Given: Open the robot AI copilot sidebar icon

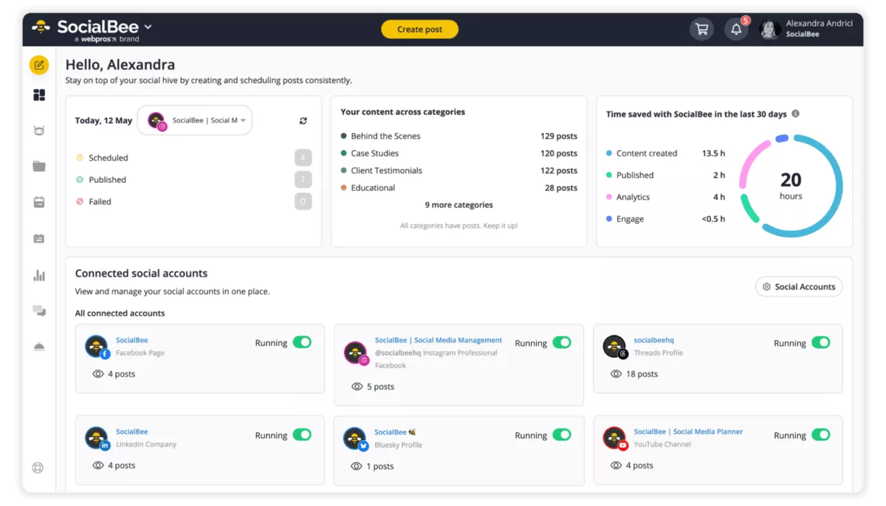Looking at the screenshot, I should click(x=39, y=131).
